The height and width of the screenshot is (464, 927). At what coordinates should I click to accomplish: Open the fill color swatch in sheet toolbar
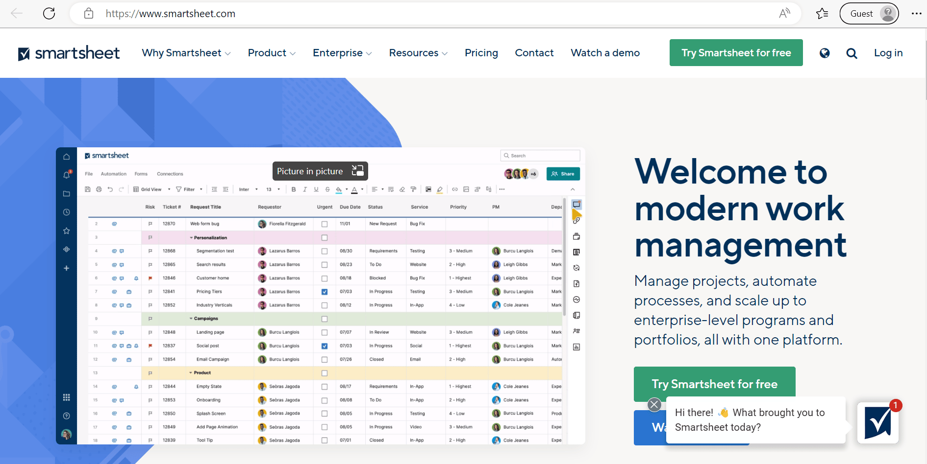click(338, 189)
